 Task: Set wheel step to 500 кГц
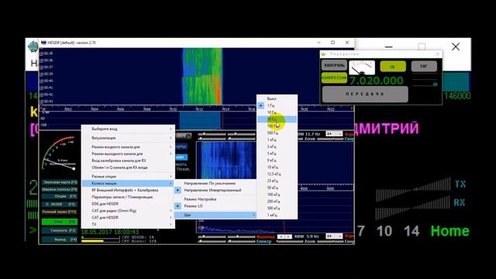tap(277, 208)
